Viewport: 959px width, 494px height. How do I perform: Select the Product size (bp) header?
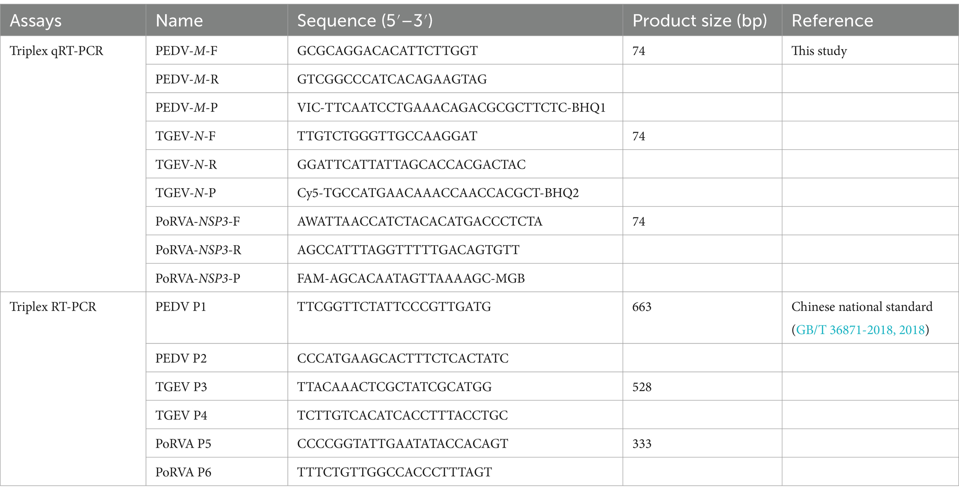tap(700, 21)
